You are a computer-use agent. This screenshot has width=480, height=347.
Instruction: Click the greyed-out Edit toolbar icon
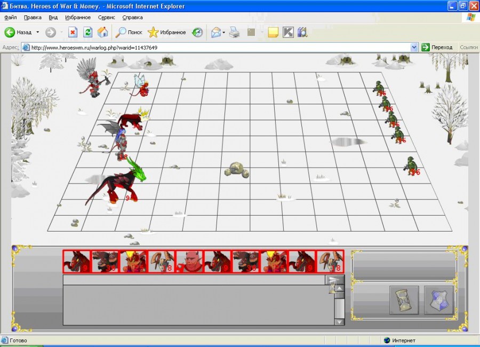(251, 32)
